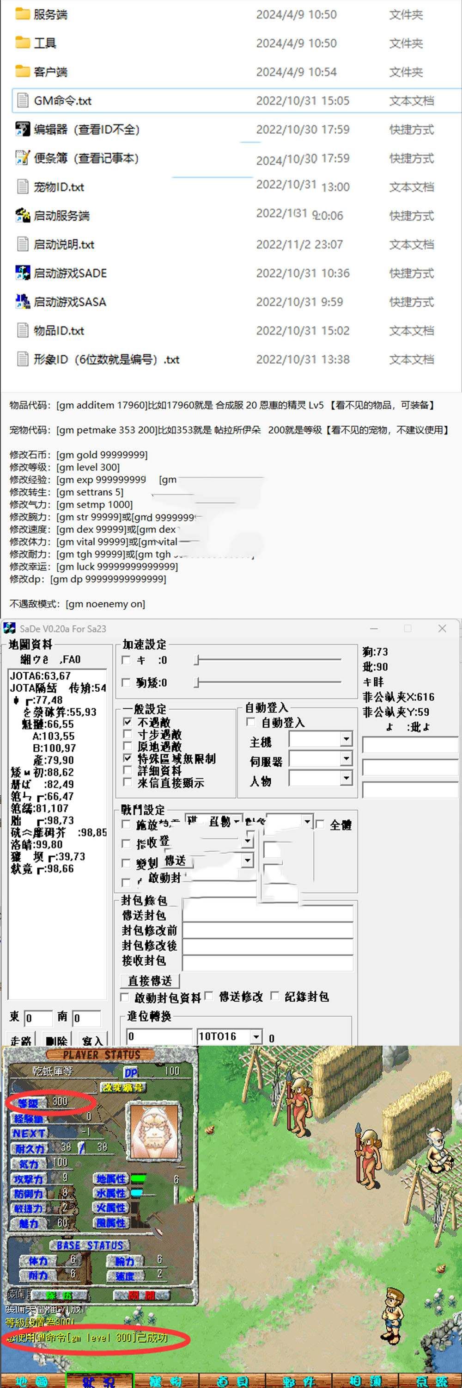Check the 詳細資料 option

[128, 770]
